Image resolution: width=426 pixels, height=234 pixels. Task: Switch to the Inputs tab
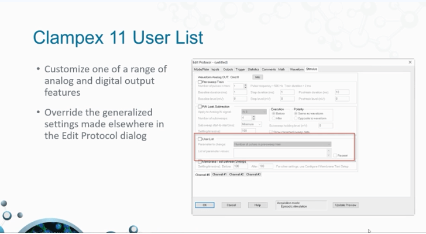pyautogui.click(x=215, y=69)
